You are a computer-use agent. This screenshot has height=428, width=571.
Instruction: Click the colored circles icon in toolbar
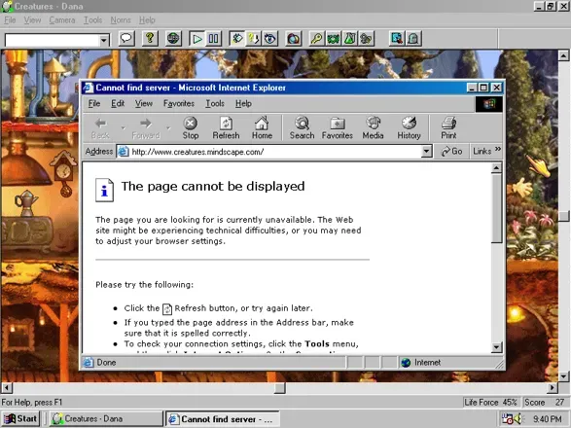click(294, 39)
